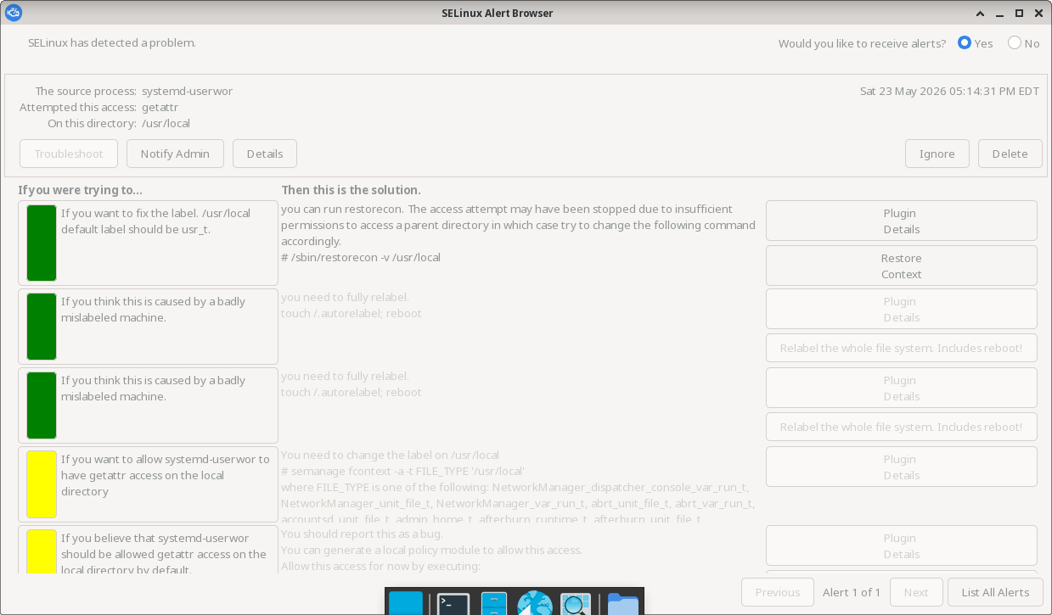Select 'believe that systemd-userwor should be allowed' row
The image size is (1052, 615).
click(x=148, y=550)
